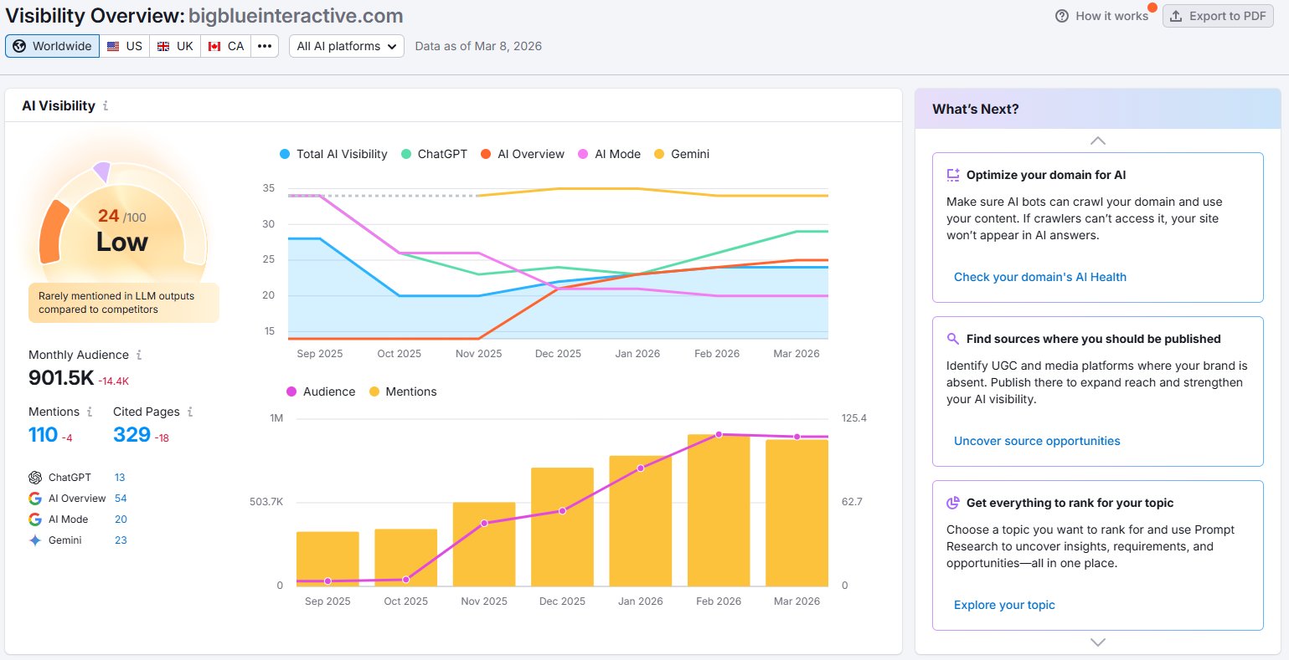The image size is (1289, 660).
Task: Click the UK flag icon
Action: tap(163, 46)
